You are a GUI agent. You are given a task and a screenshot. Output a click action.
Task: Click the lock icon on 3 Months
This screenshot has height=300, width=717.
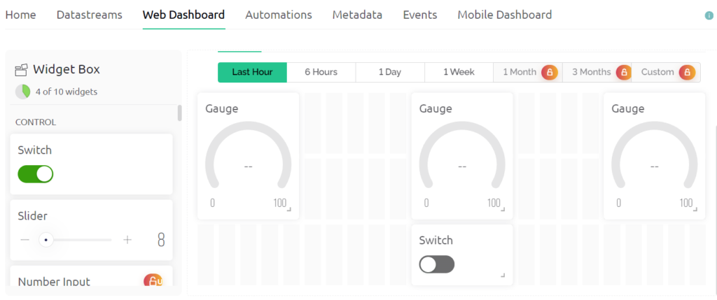click(622, 72)
